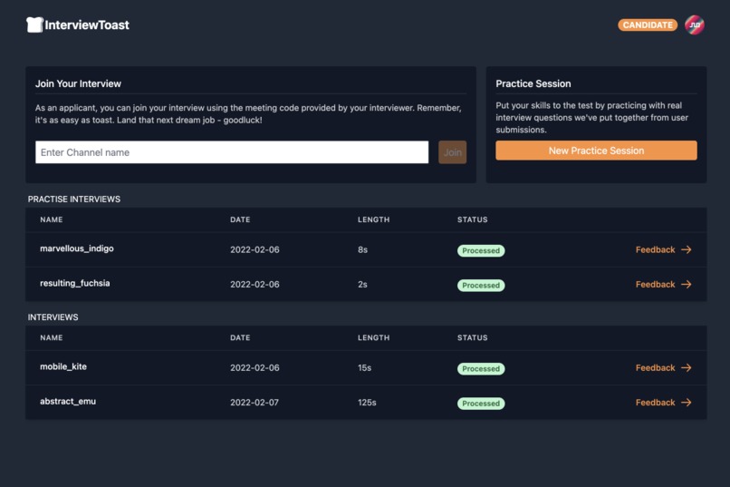This screenshot has height=487, width=730.
Task: Click Processed status badge for resulting_fuchsia
Action: tap(481, 286)
